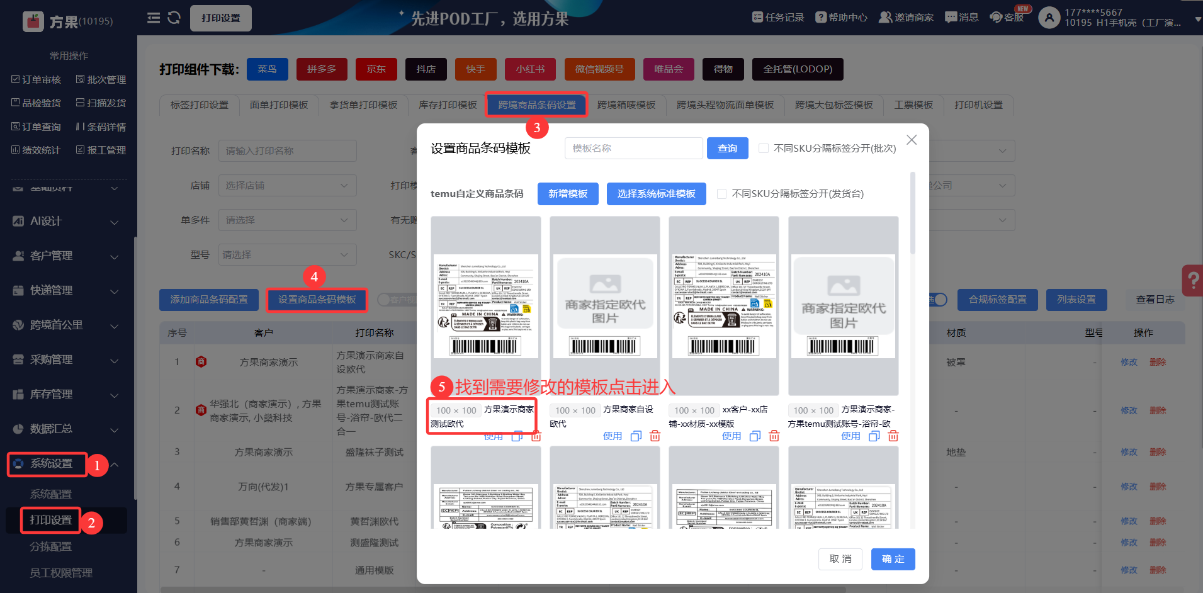1203x593 pixels.
Task: Open 条码详情 shortcut in the sidebar
Action: tap(101, 127)
